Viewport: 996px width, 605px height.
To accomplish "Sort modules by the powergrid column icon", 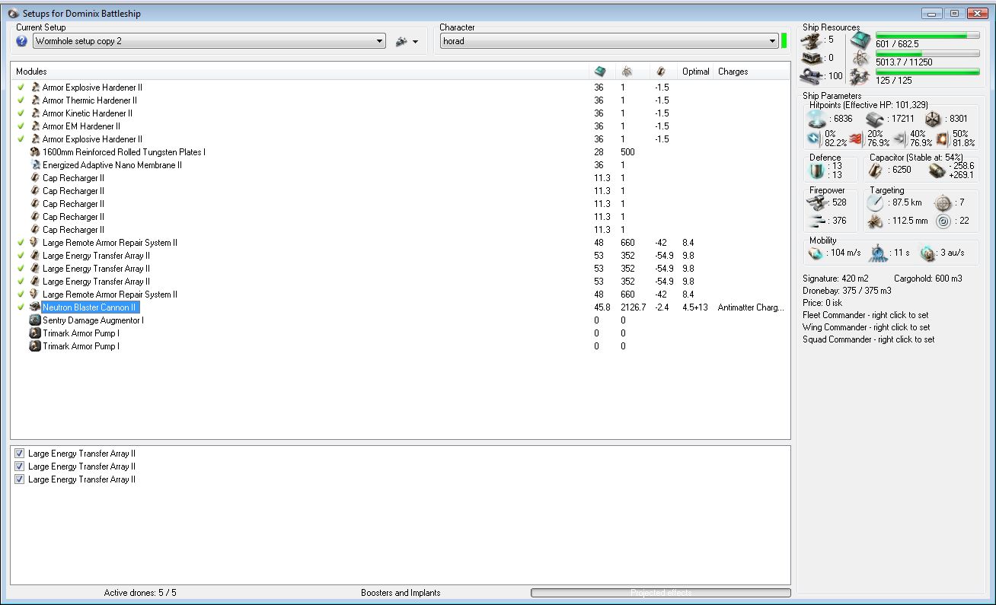I will 627,72.
